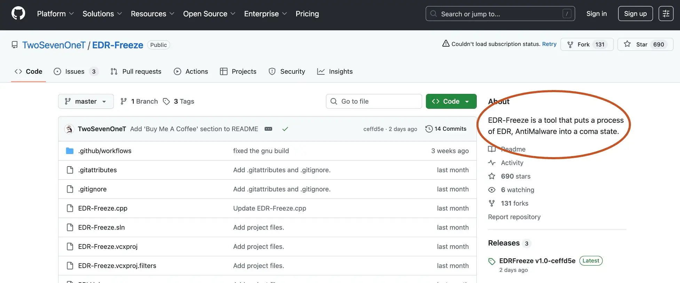Click the 690 stars link

516,176
